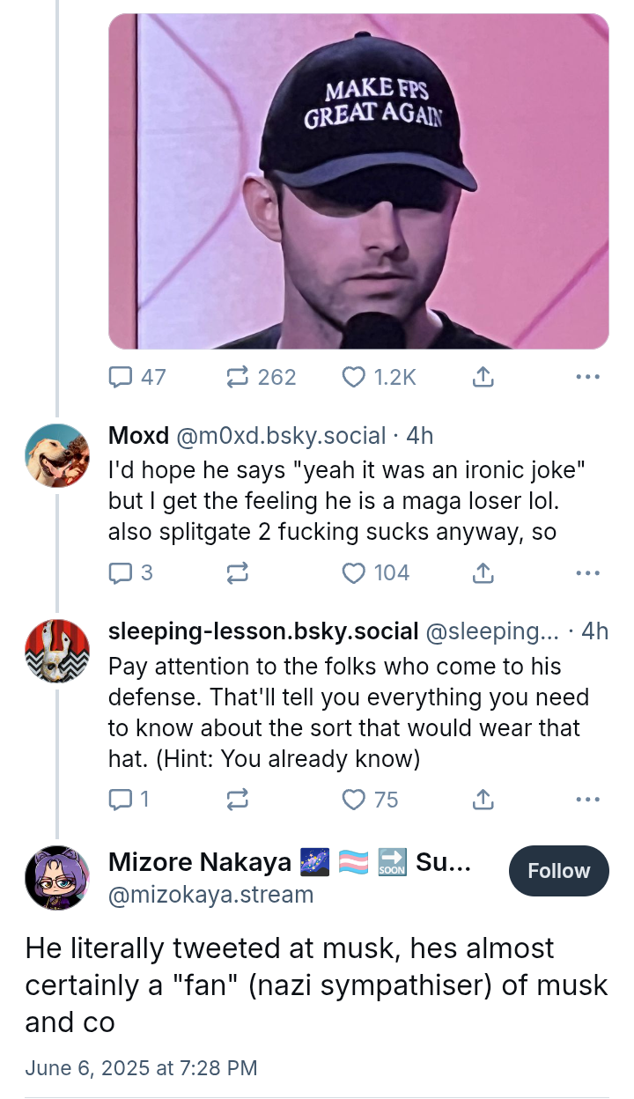Open more options on Moxd's comment

point(586,573)
